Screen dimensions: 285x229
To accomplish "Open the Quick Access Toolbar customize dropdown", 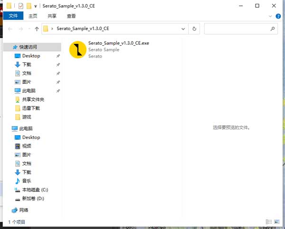I will [36, 6].
